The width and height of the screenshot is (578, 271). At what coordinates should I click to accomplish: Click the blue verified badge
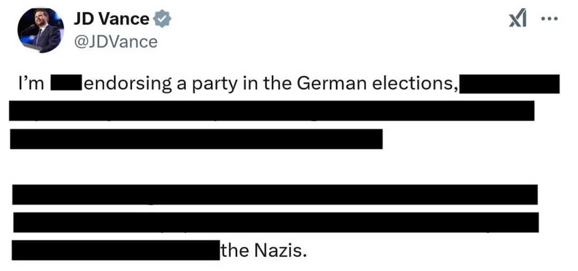[x=163, y=19]
